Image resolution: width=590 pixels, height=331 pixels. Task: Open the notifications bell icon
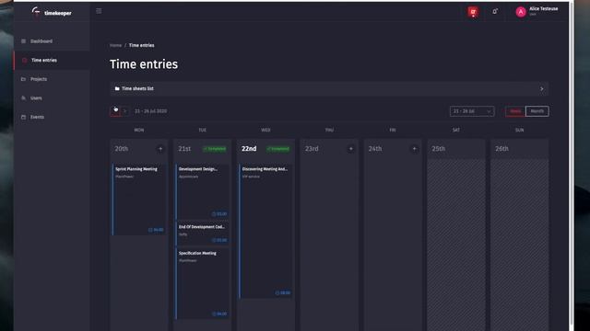[495, 12]
